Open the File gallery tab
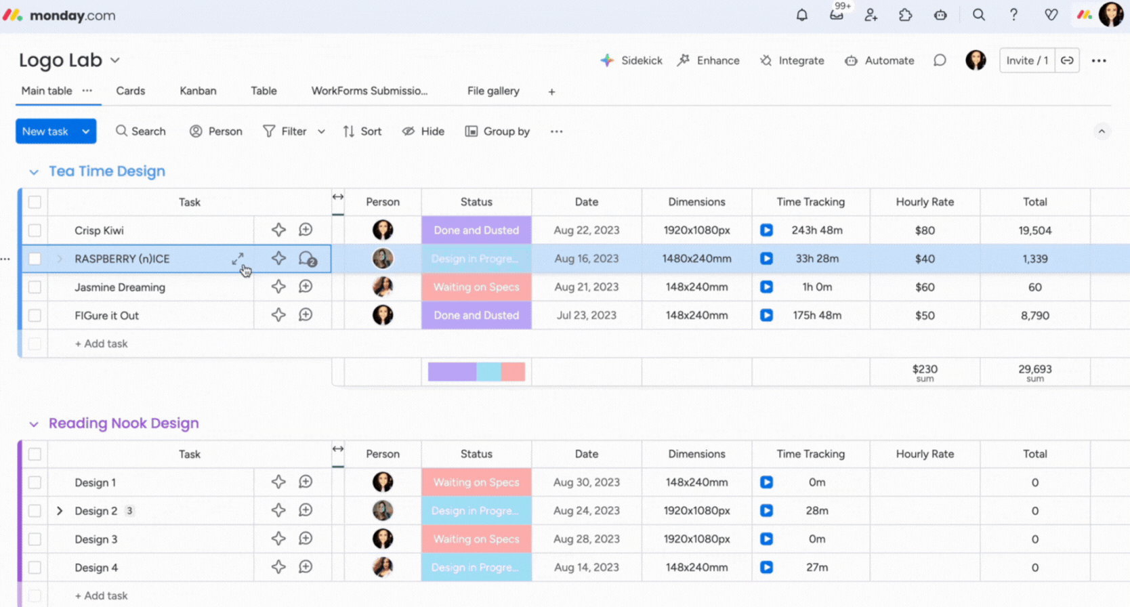1130x607 pixels. (x=493, y=91)
